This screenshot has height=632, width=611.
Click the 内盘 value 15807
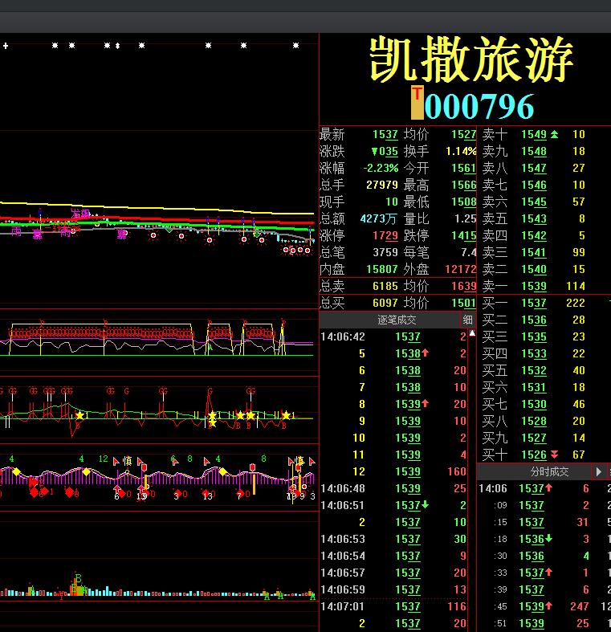[382, 269]
